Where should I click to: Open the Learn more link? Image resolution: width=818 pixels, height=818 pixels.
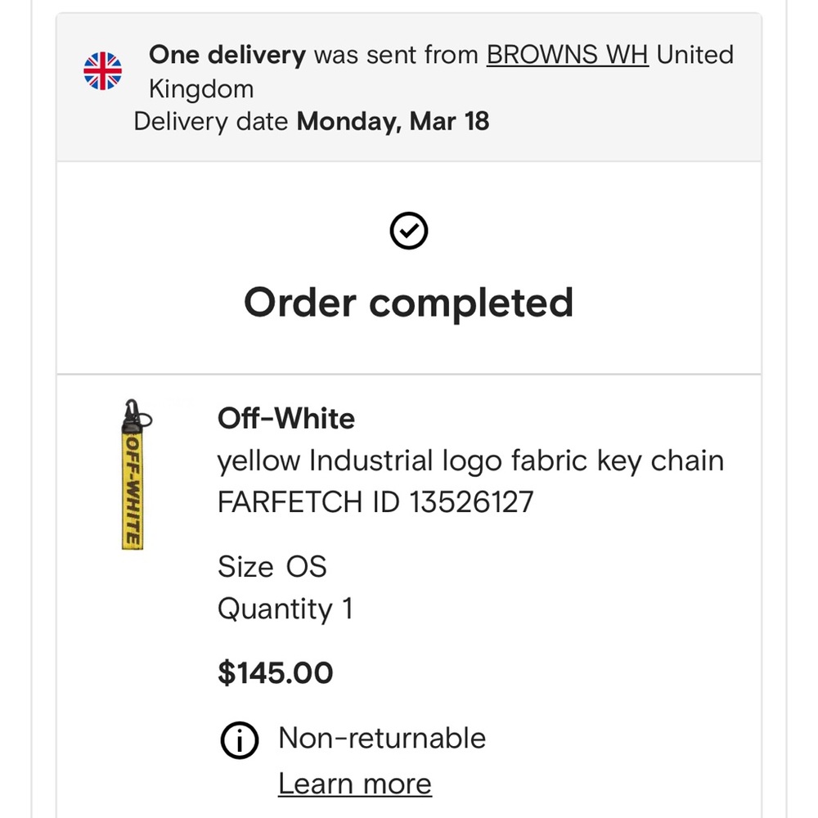(355, 783)
